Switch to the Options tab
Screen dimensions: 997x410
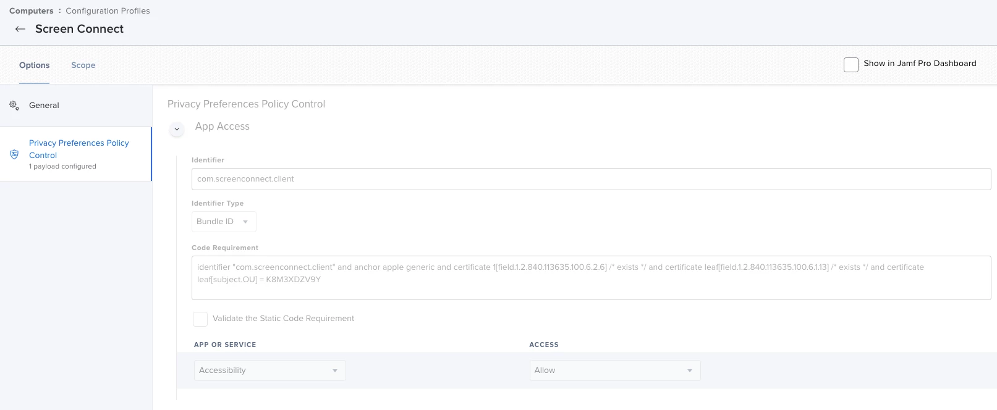coord(35,65)
